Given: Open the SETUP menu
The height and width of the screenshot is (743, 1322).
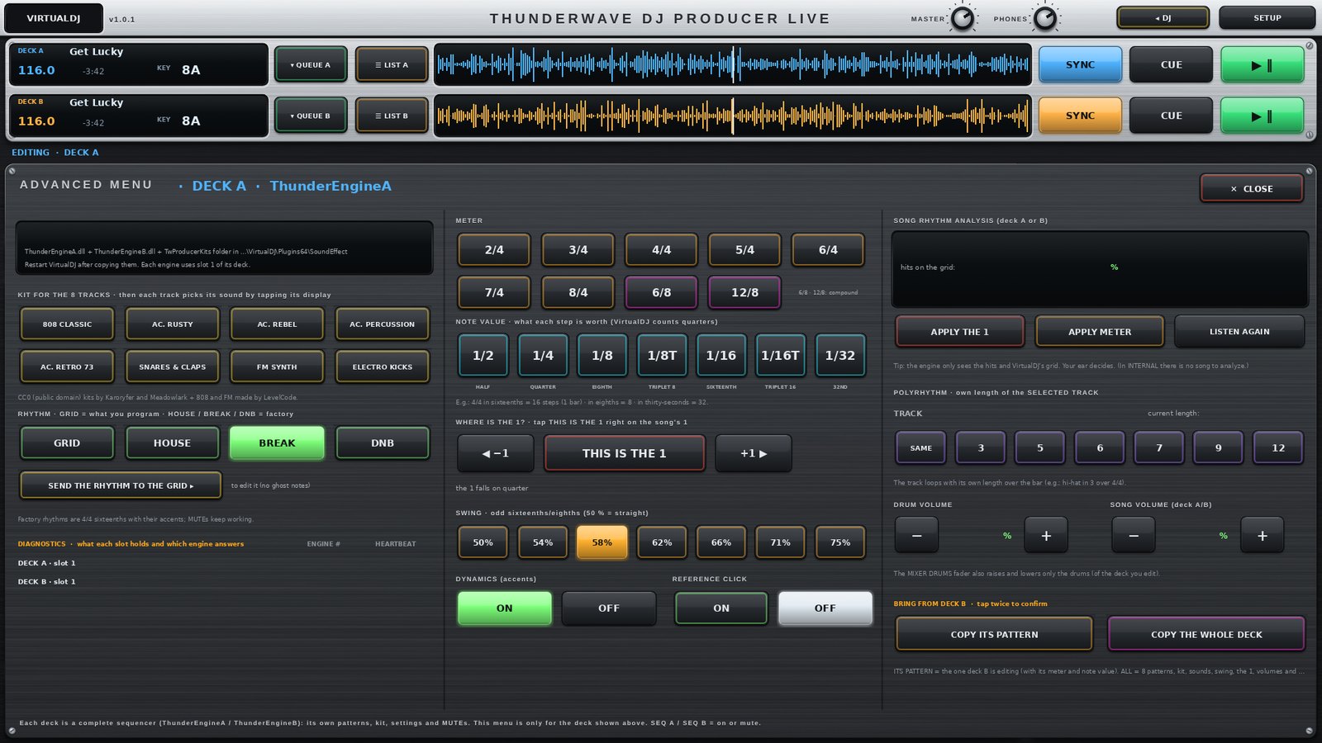Looking at the screenshot, I should click(1267, 17).
